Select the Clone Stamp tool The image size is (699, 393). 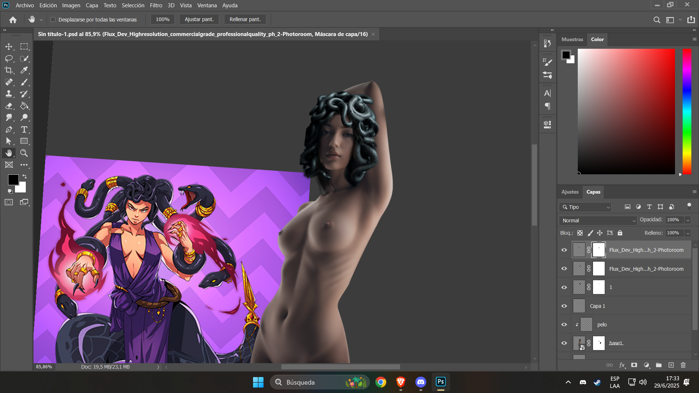click(9, 94)
